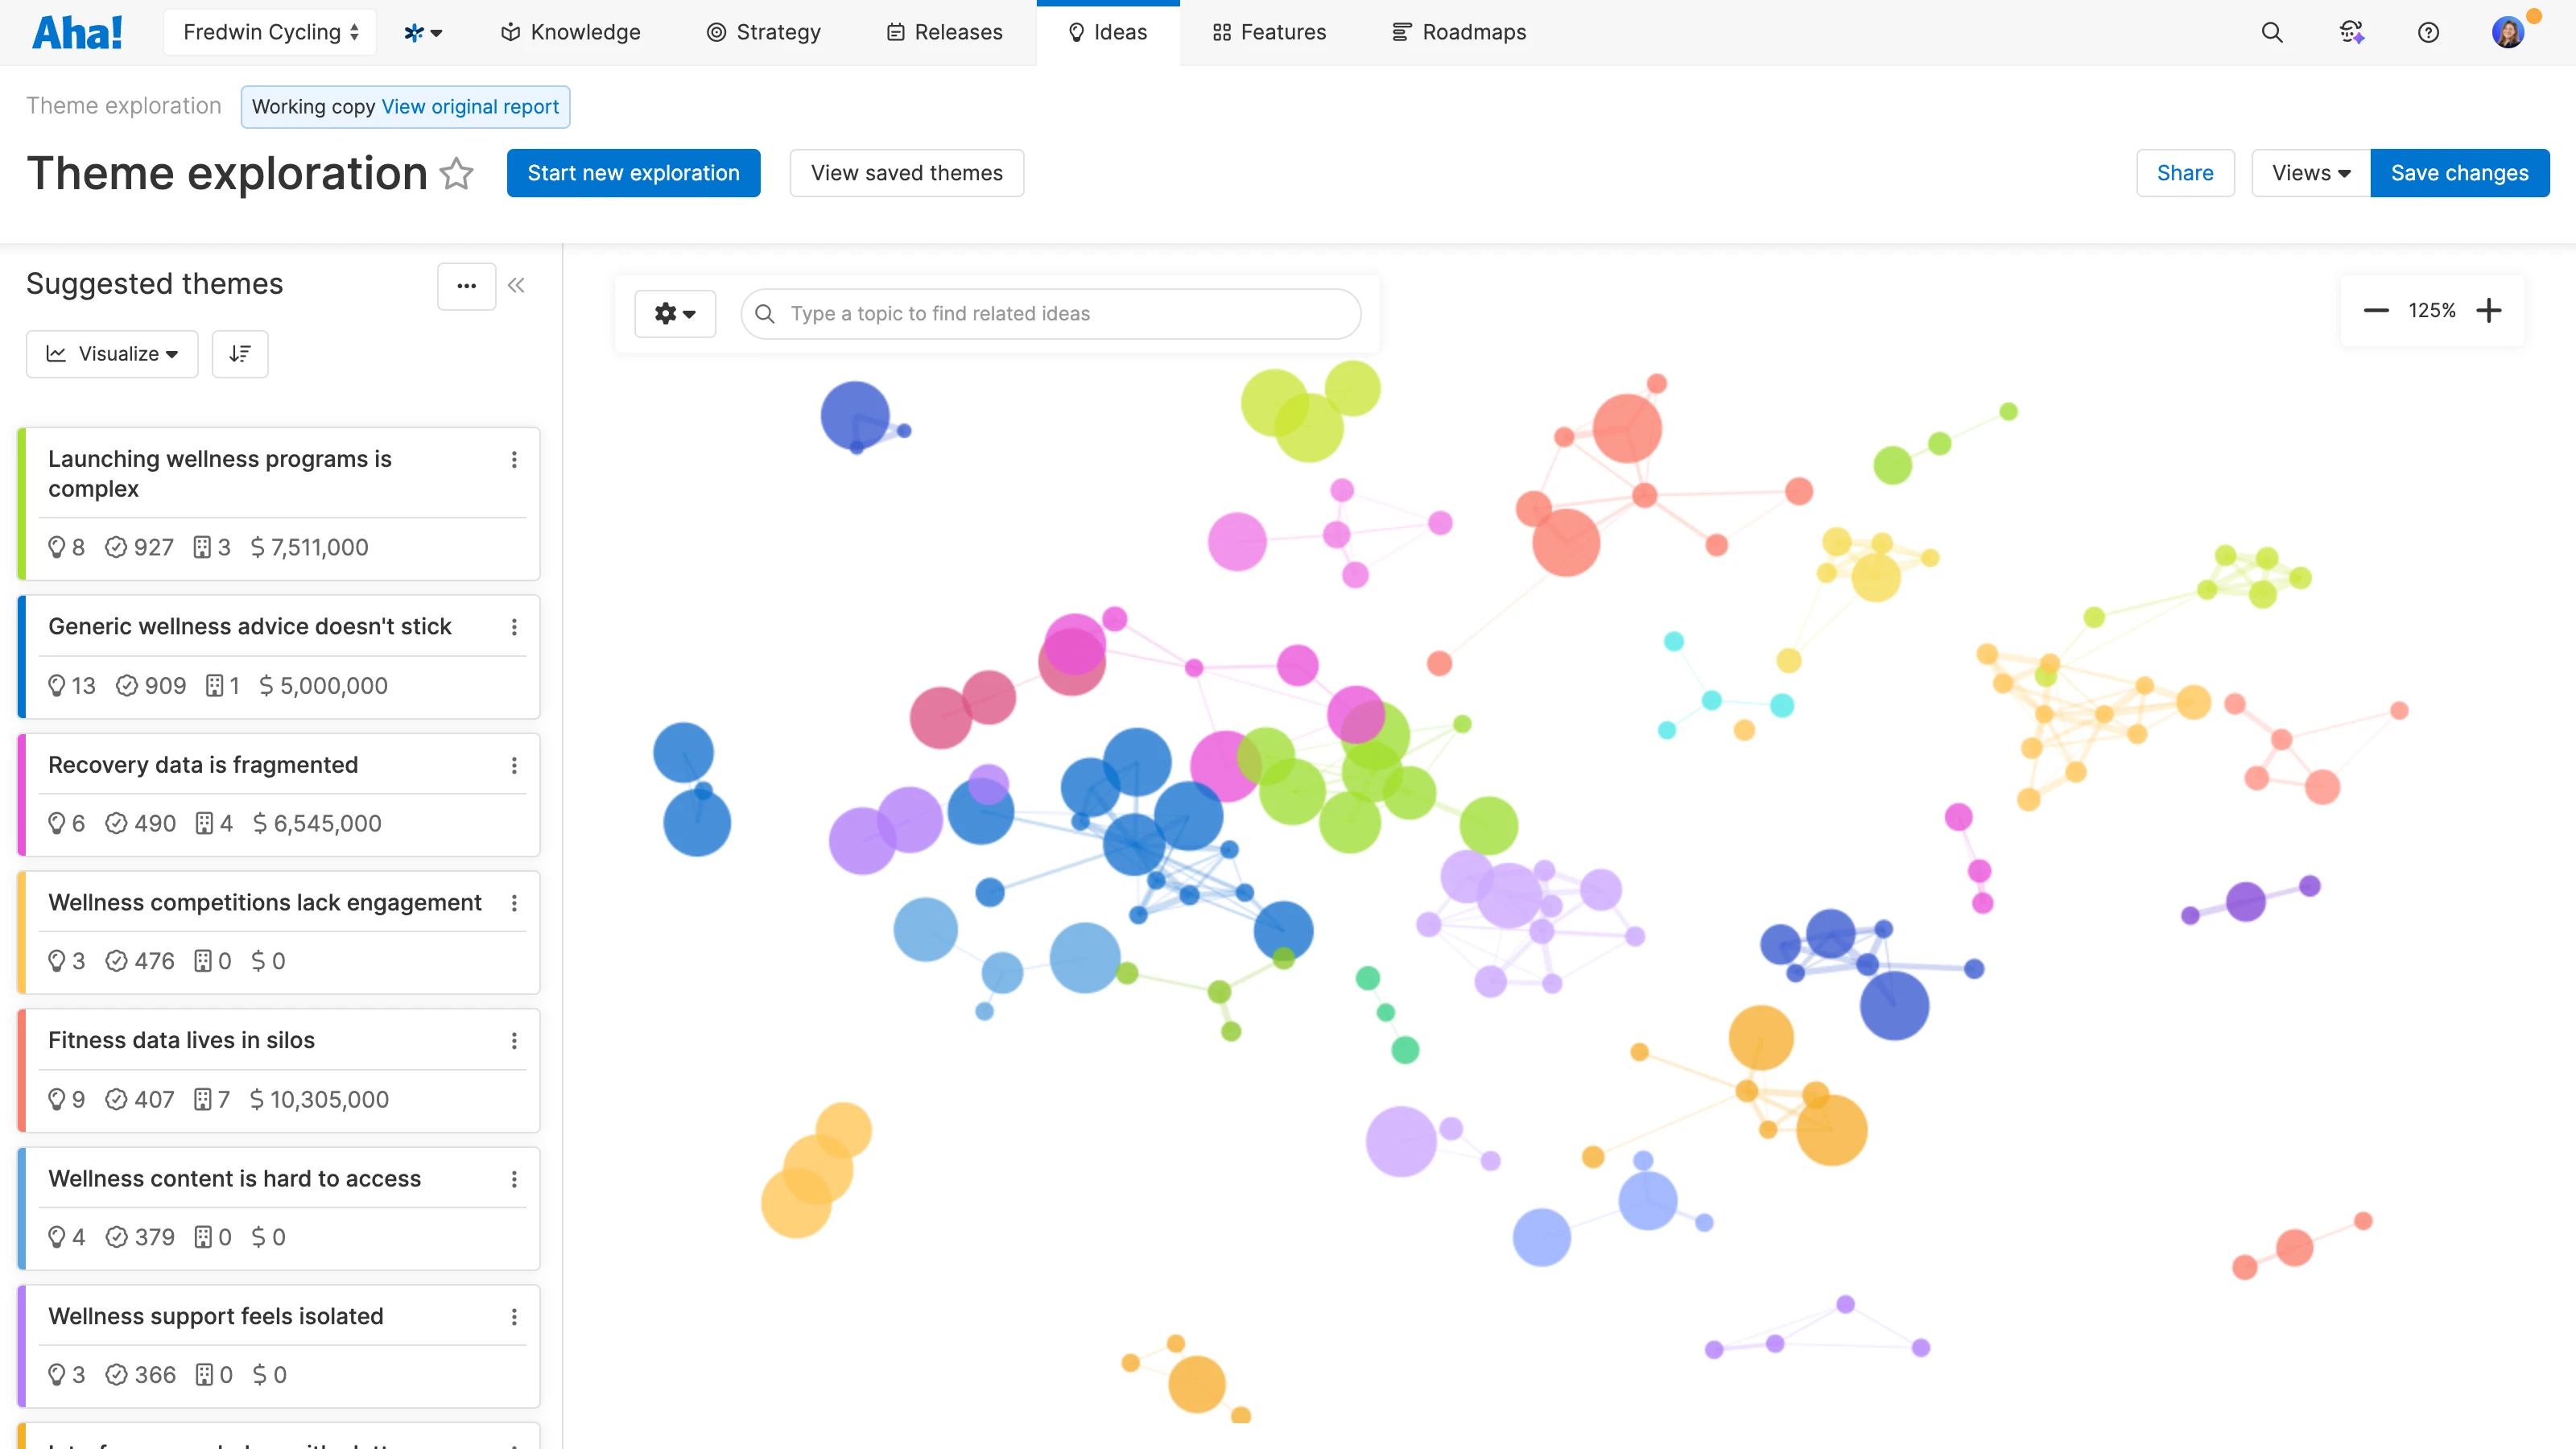
Task: Go to the Releases tab
Action: tap(944, 32)
